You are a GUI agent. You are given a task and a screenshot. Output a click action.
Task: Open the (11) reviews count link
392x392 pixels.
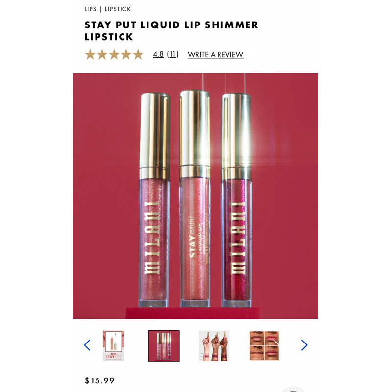click(173, 54)
